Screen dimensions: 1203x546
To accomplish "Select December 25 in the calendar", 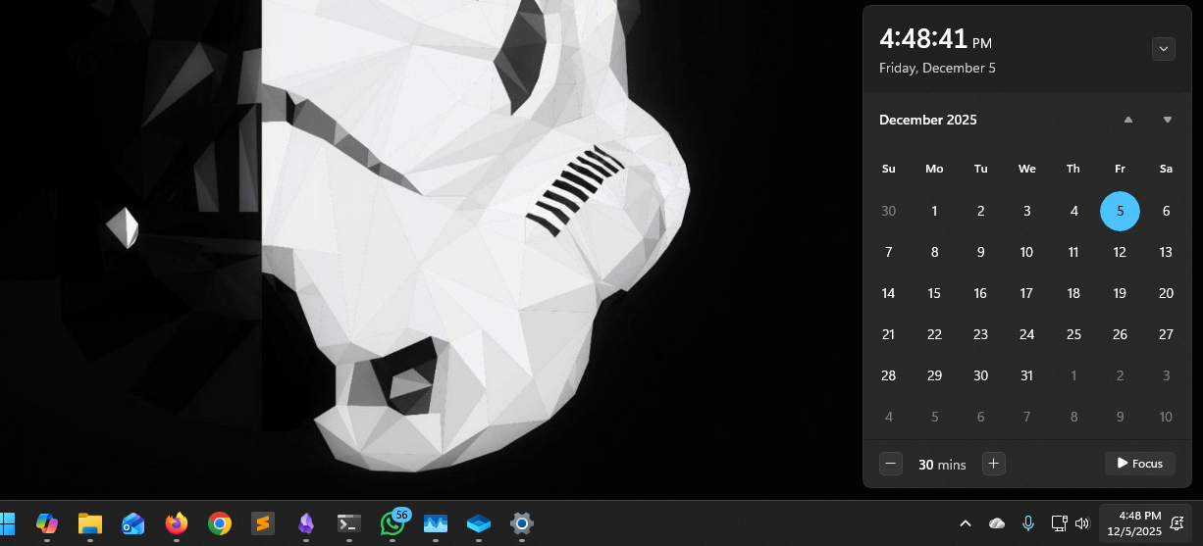I will 1073,334.
